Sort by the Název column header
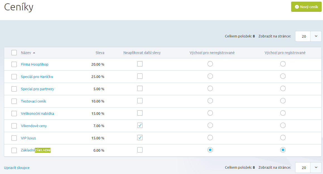Screen dimensions: 323x174 click(26, 53)
